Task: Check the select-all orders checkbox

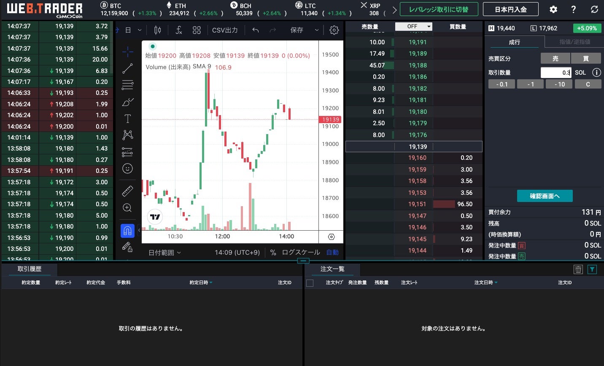Action: point(310,283)
